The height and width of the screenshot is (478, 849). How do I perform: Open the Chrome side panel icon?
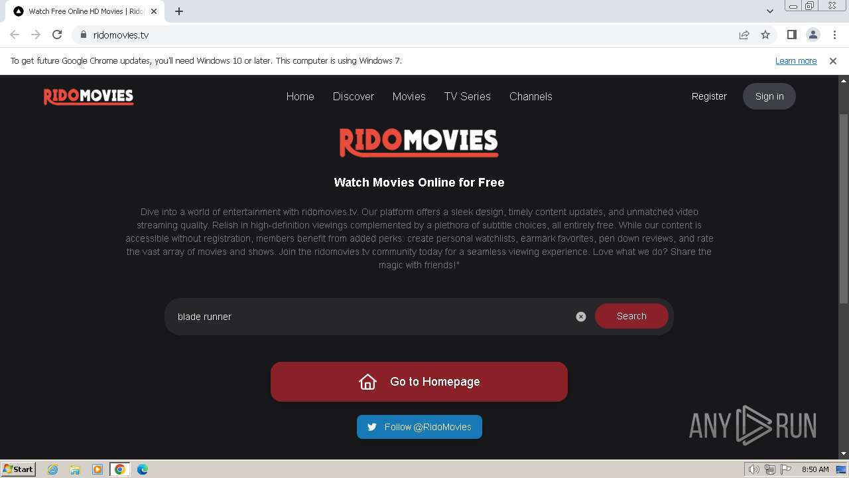[792, 35]
